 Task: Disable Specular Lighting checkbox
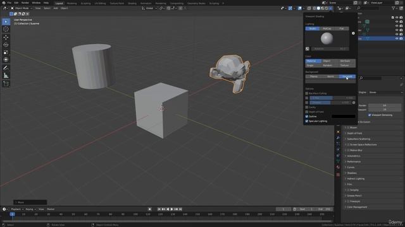coord(307,121)
